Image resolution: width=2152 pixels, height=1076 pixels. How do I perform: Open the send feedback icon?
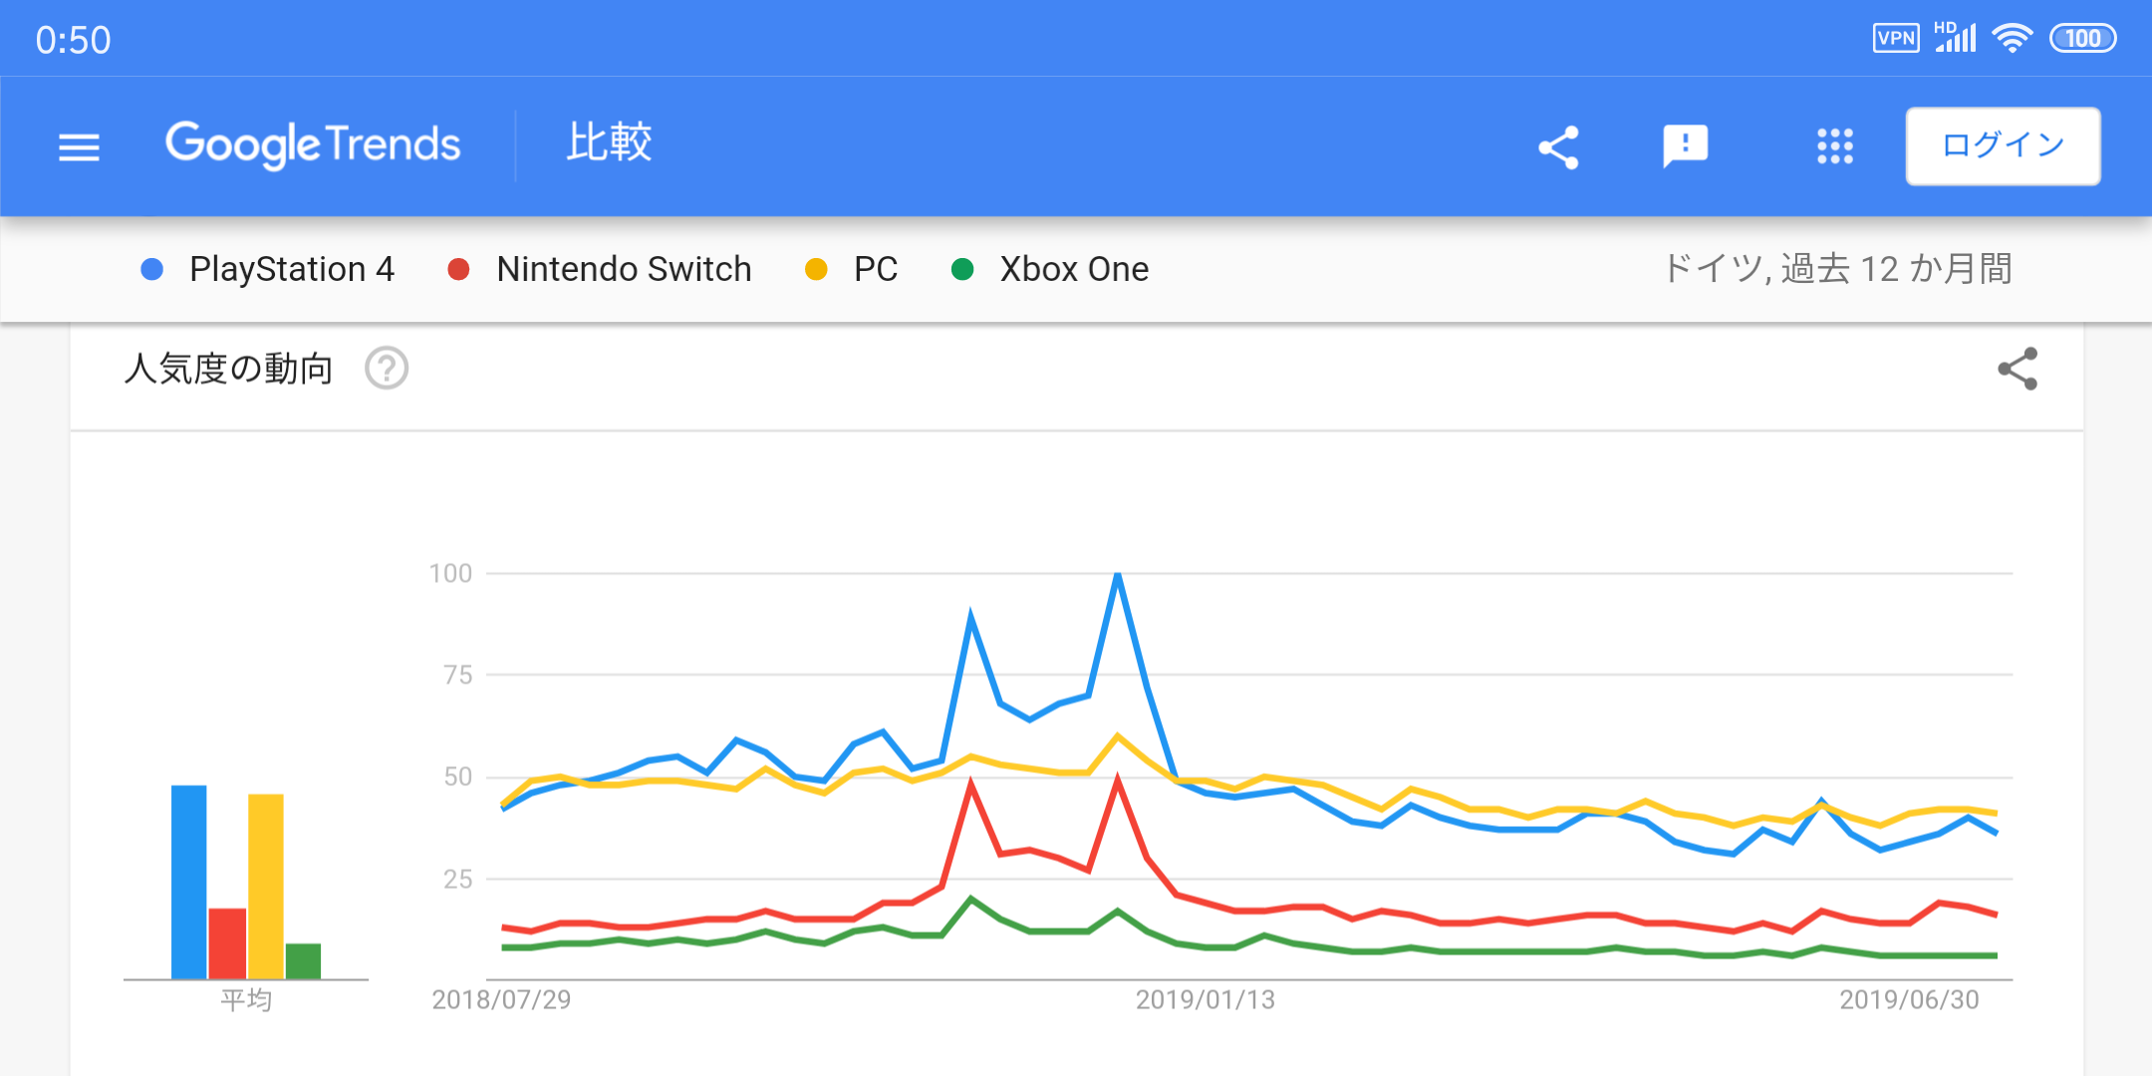(x=1685, y=147)
